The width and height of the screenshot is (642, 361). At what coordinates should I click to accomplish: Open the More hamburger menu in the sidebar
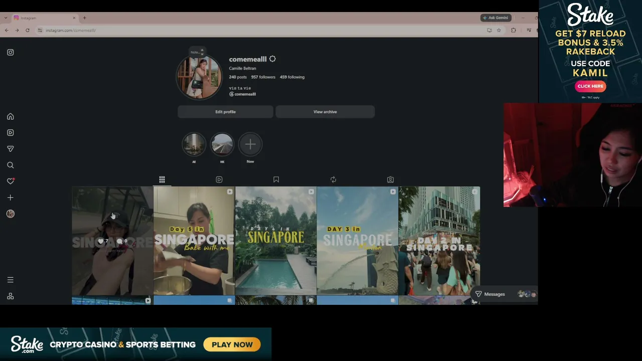click(11, 280)
